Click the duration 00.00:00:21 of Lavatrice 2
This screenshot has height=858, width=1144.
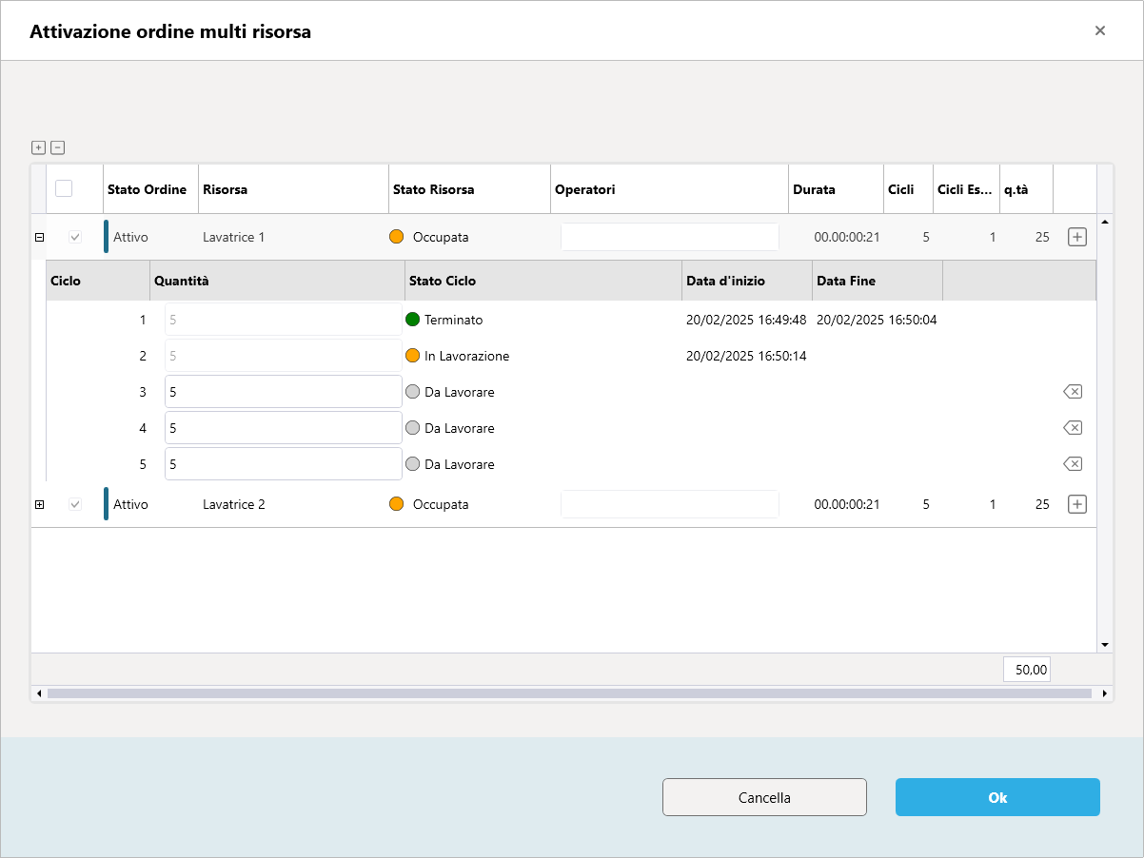[x=847, y=504]
